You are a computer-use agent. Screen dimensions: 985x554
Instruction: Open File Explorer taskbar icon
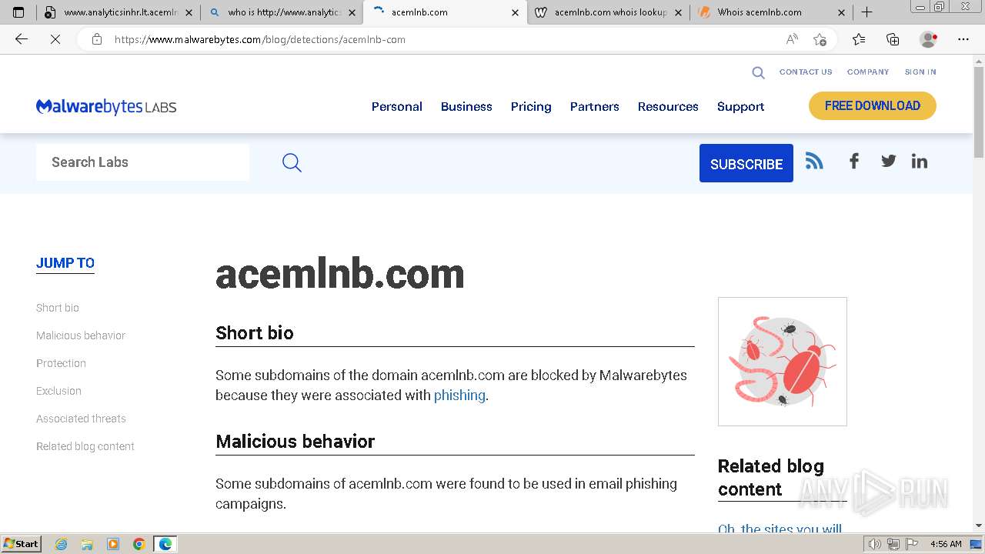coord(87,544)
